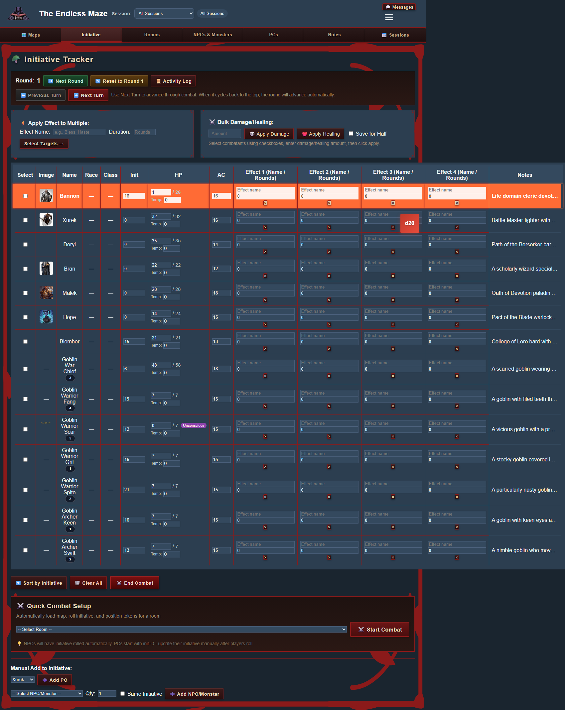The height and width of the screenshot is (710, 565).
Task: Check Same Initiative for manual add
Action: tap(122, 693)
